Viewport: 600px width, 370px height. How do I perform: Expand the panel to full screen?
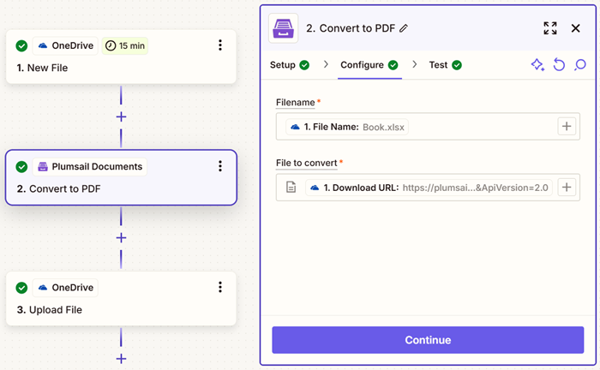point(550,28)
